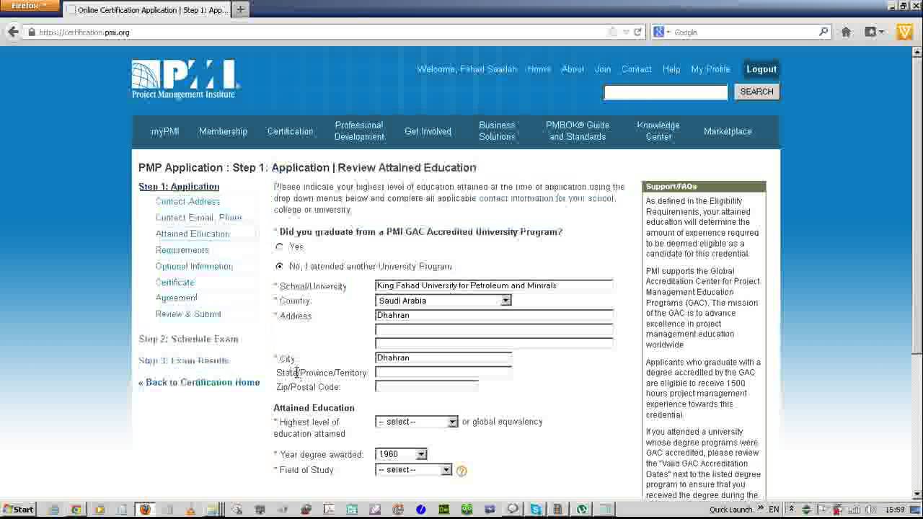
Task: Open Certification navigation menu
Action: click(290, 131)
